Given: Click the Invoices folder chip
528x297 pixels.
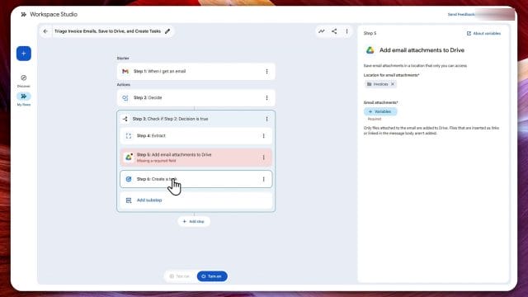Looking at the screenshot, I should point(380,84).
